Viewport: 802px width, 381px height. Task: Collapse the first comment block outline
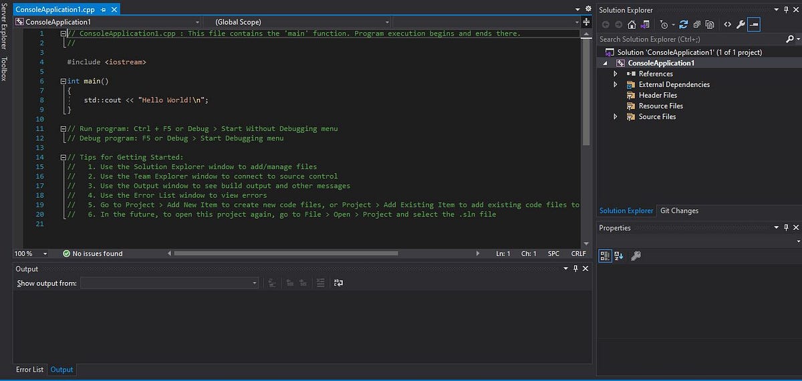63,33
